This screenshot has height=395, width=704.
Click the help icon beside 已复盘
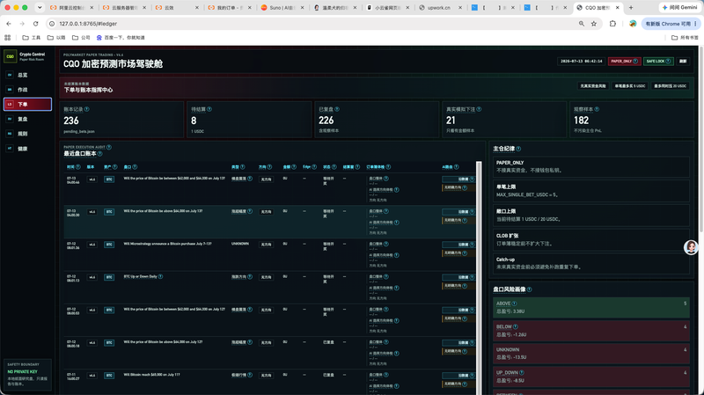[x=337, y=109]
